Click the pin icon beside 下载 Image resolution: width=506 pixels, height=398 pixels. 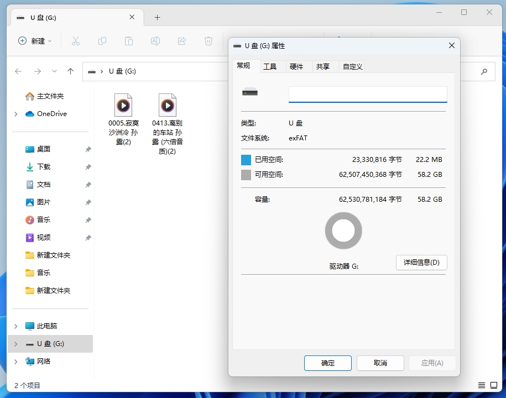pos(88,167)
